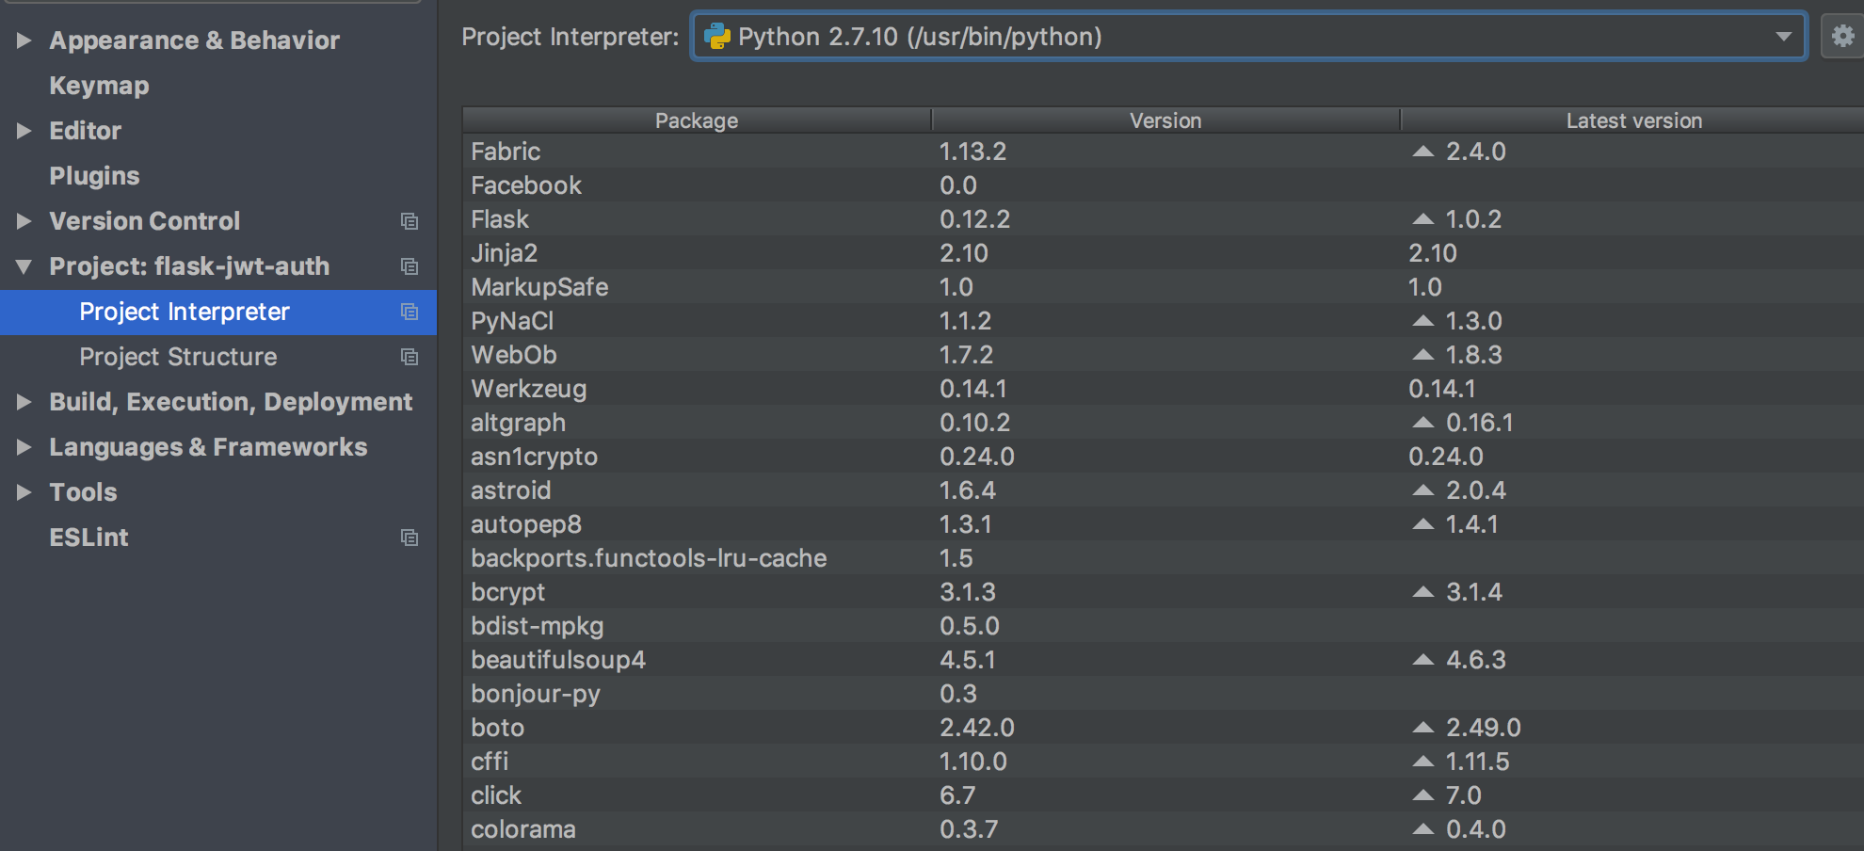Viewport: 1864px width, 851px height.
Task: Click project-level icon beside Project Structure
Action: [410, 357]
